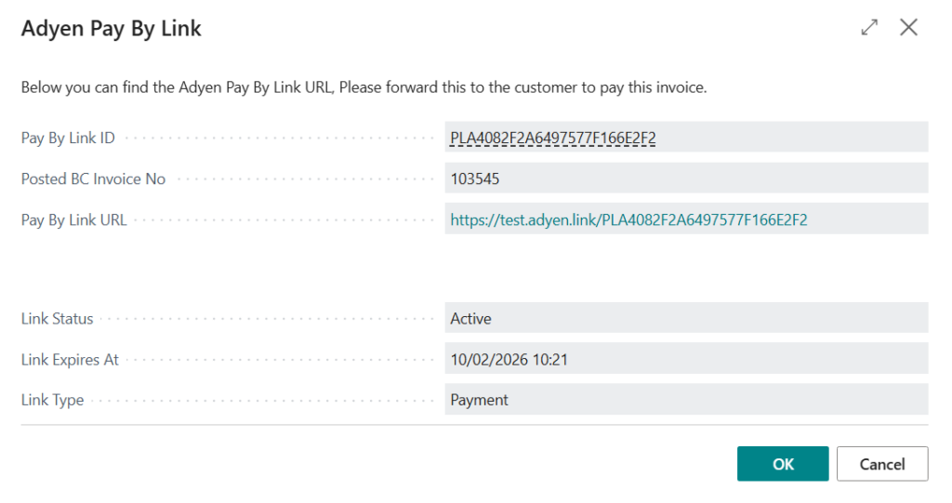This screenshot has height=503, width=952.
Task: Select the Link Type field showing Payment
Action: 686,401
